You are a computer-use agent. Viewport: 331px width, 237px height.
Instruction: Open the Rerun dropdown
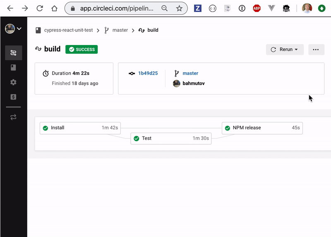pos(285,50)
